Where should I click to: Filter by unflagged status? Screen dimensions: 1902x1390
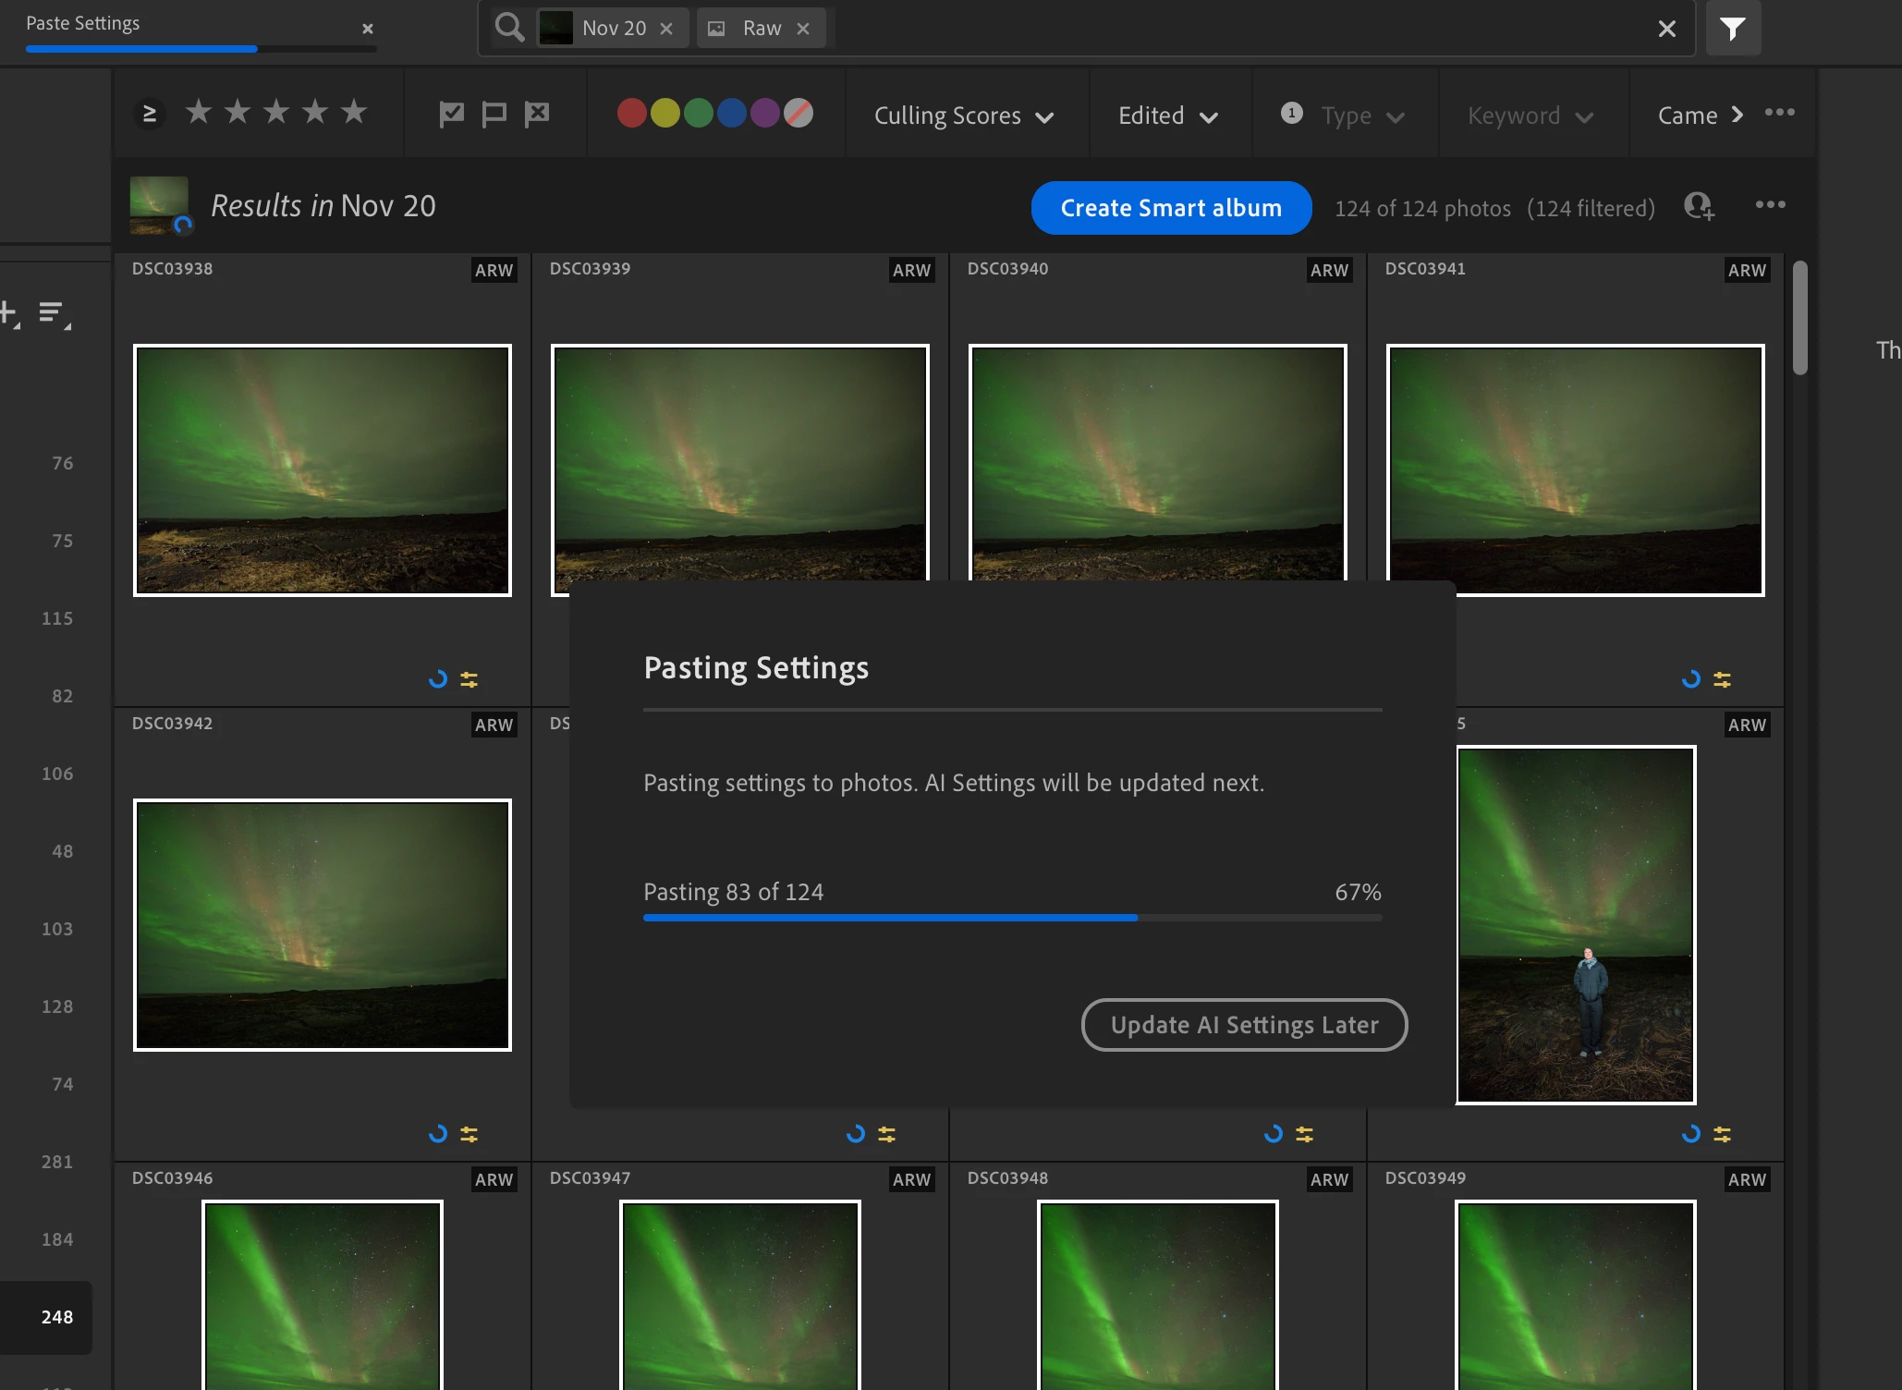coord(494,114)
